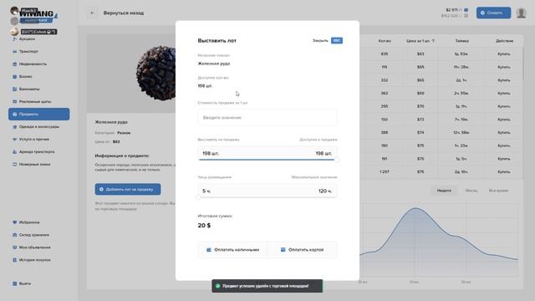This screenshot has height=301, width=535.
Task: Buy the lot with quantity 119
Action: 504,67
